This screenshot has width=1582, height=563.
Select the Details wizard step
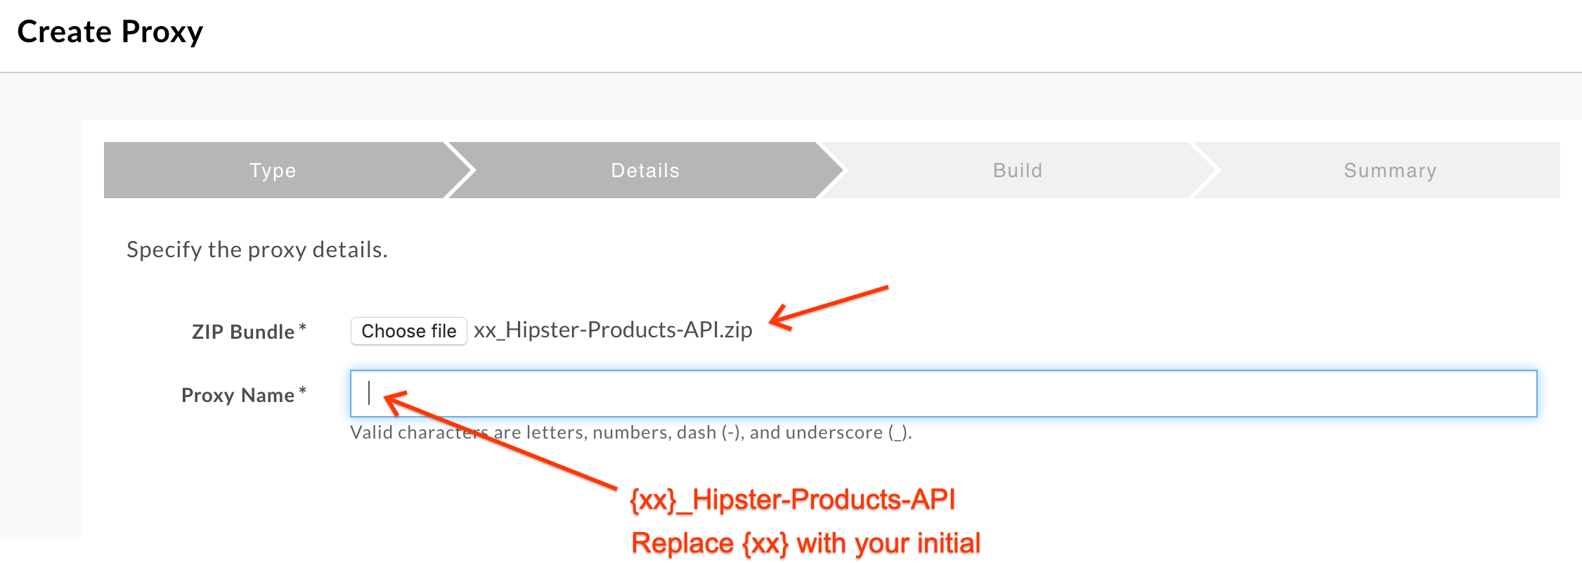(x=645, y=170)
